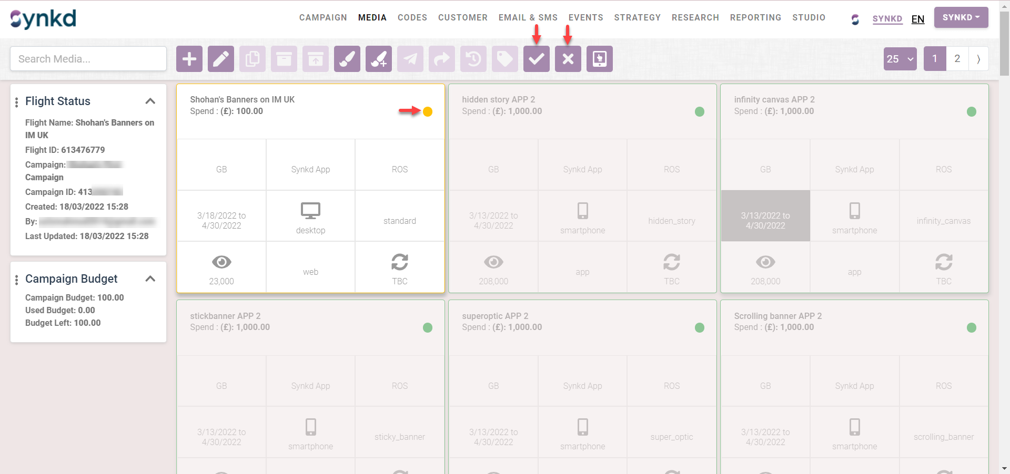Click the SYNKD link in header

click(x=887, y=19)
